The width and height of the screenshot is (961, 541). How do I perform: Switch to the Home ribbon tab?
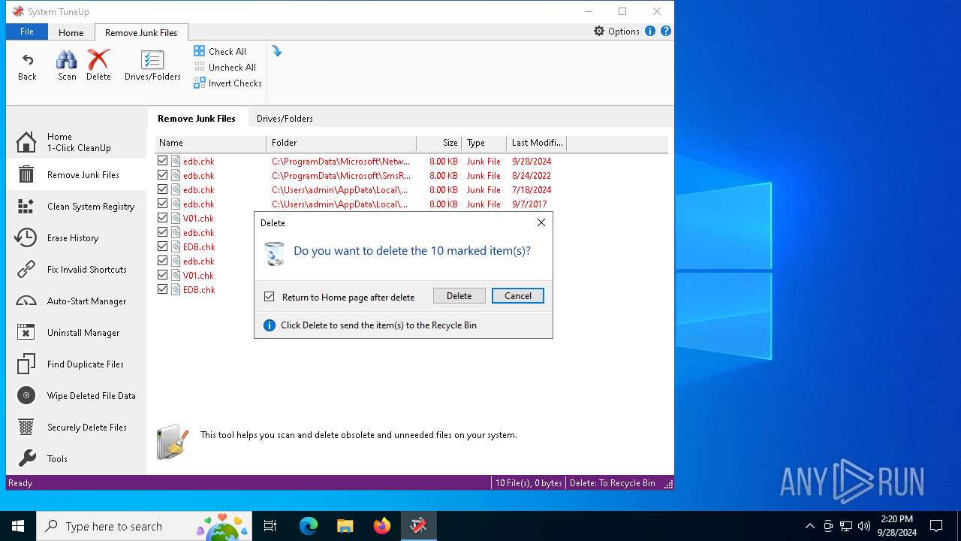(x=71, y=32)
